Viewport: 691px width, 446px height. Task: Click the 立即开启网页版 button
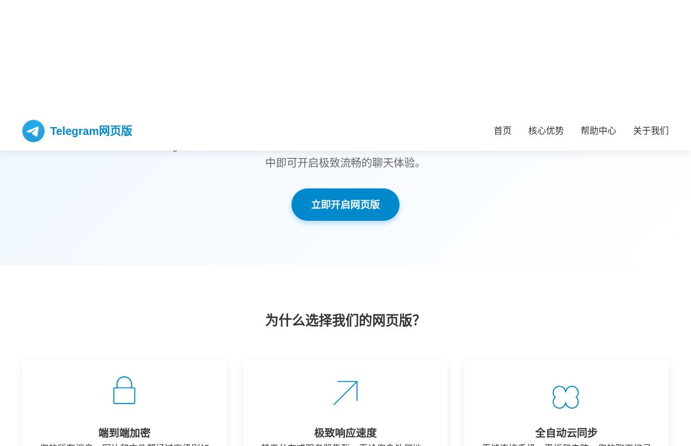(345, 205)
